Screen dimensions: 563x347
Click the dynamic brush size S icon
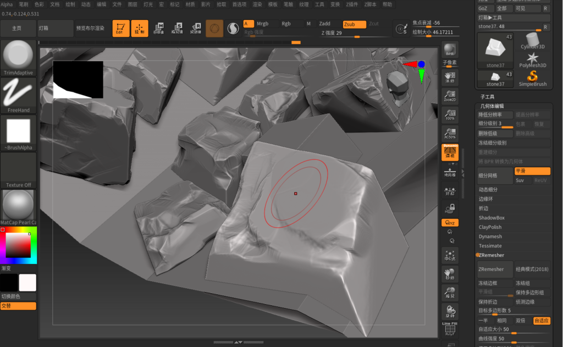pyautogui.click(x=401, y=29)
